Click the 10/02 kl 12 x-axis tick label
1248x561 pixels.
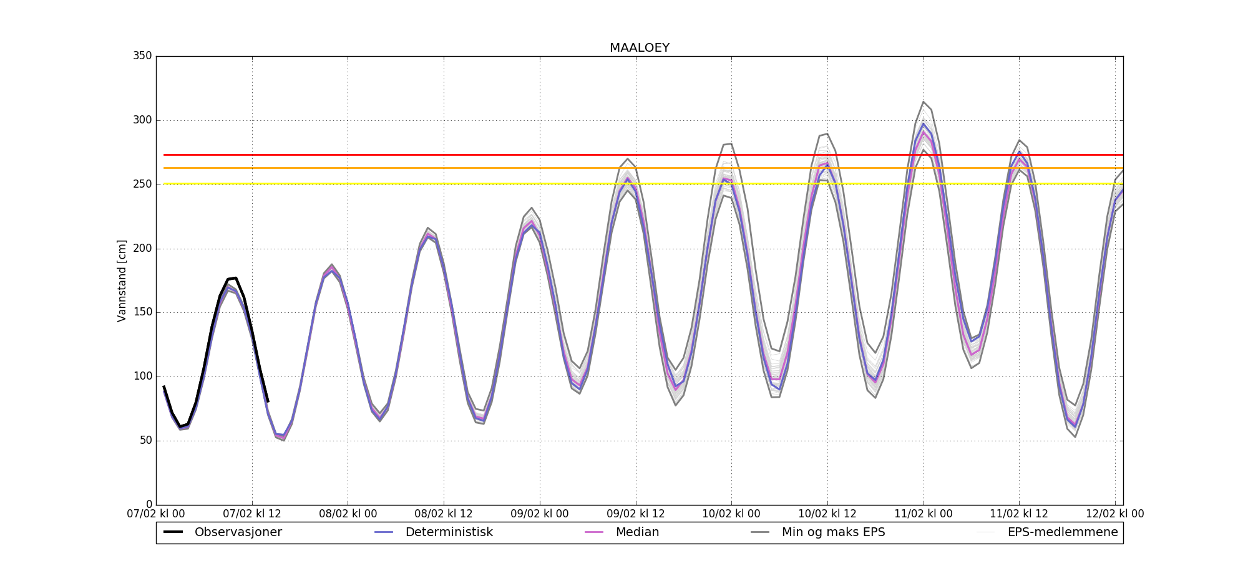pos(827,514)
